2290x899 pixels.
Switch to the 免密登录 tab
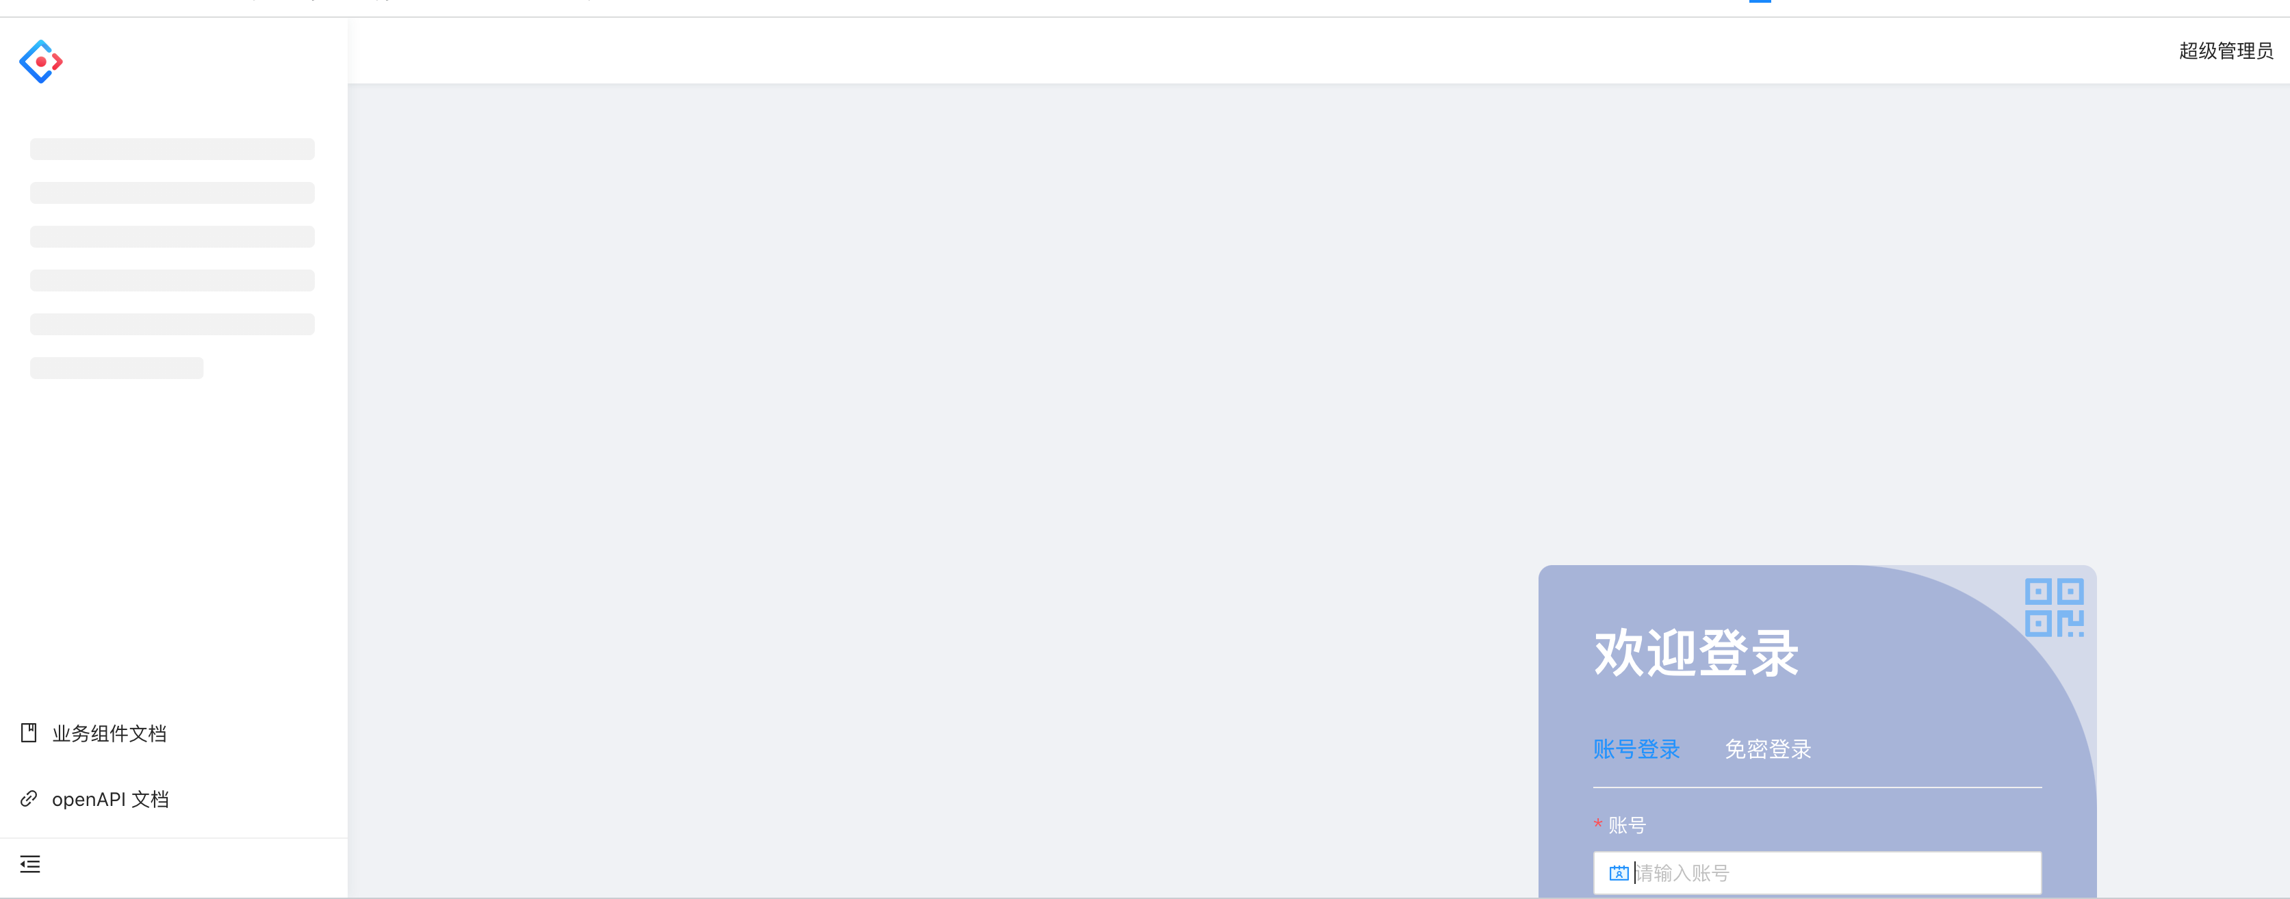coord(1767,749)
